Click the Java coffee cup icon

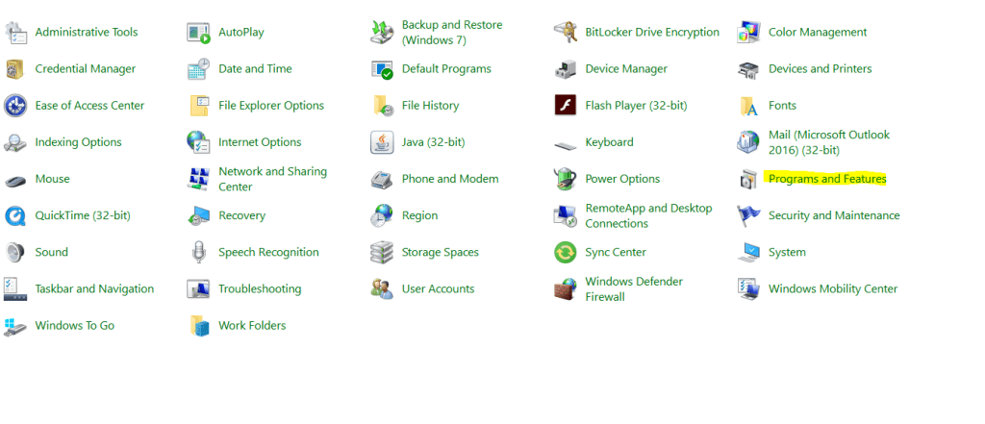382,142
